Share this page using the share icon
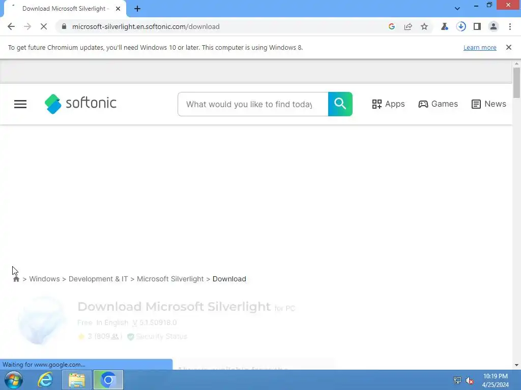This screenshot has height=390, width=521. click(408, 26)
